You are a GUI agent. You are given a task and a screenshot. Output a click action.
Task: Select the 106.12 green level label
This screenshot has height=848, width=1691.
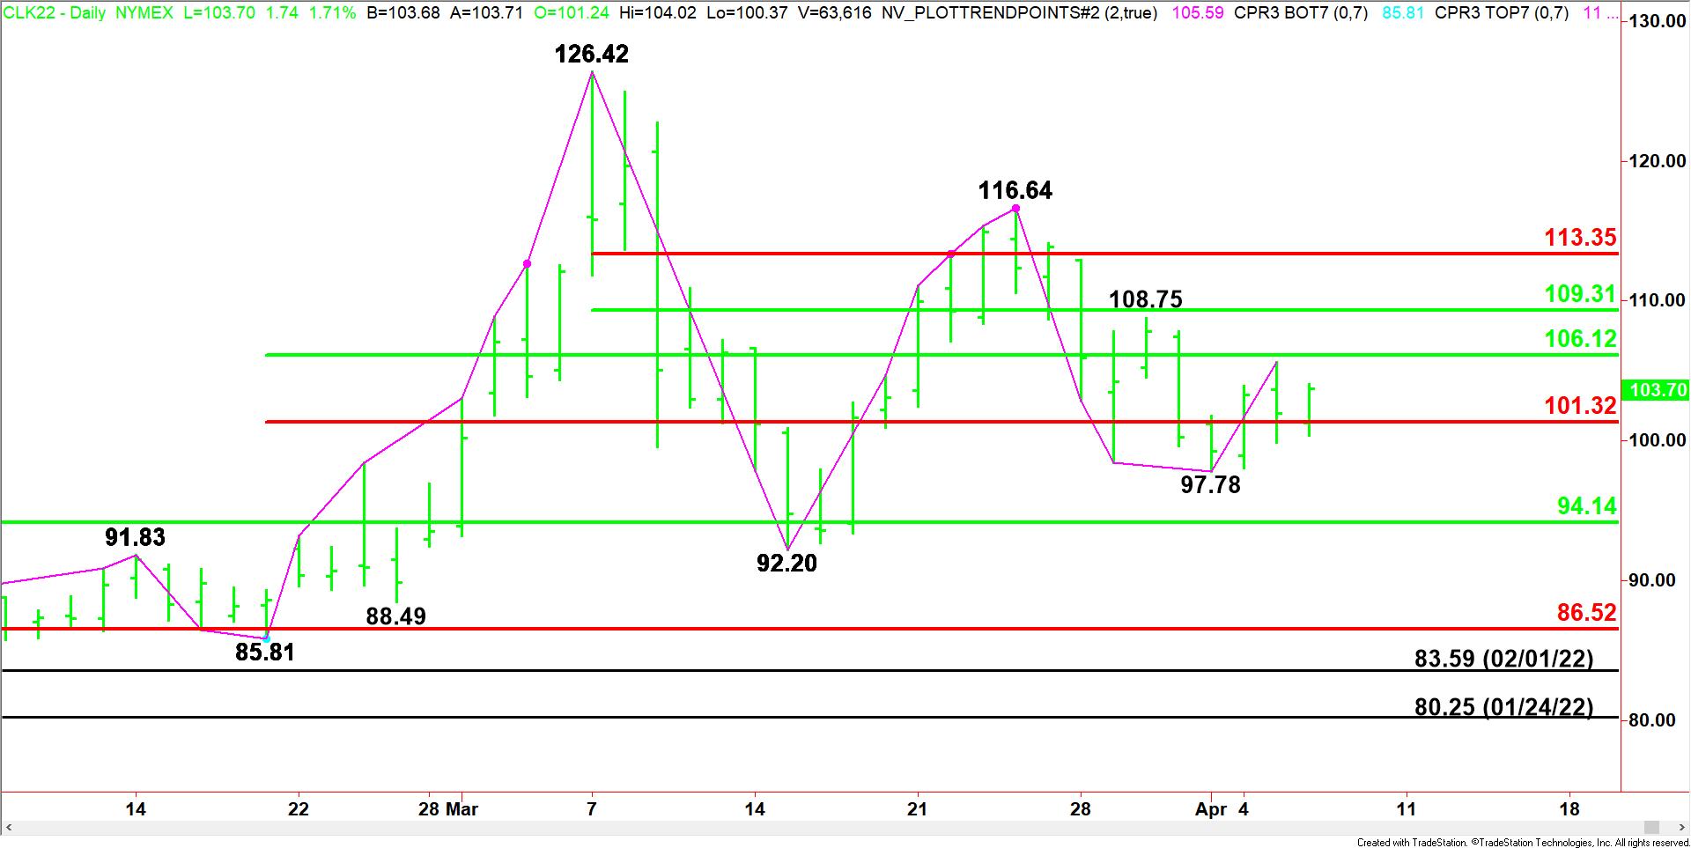pos(1581,339)
